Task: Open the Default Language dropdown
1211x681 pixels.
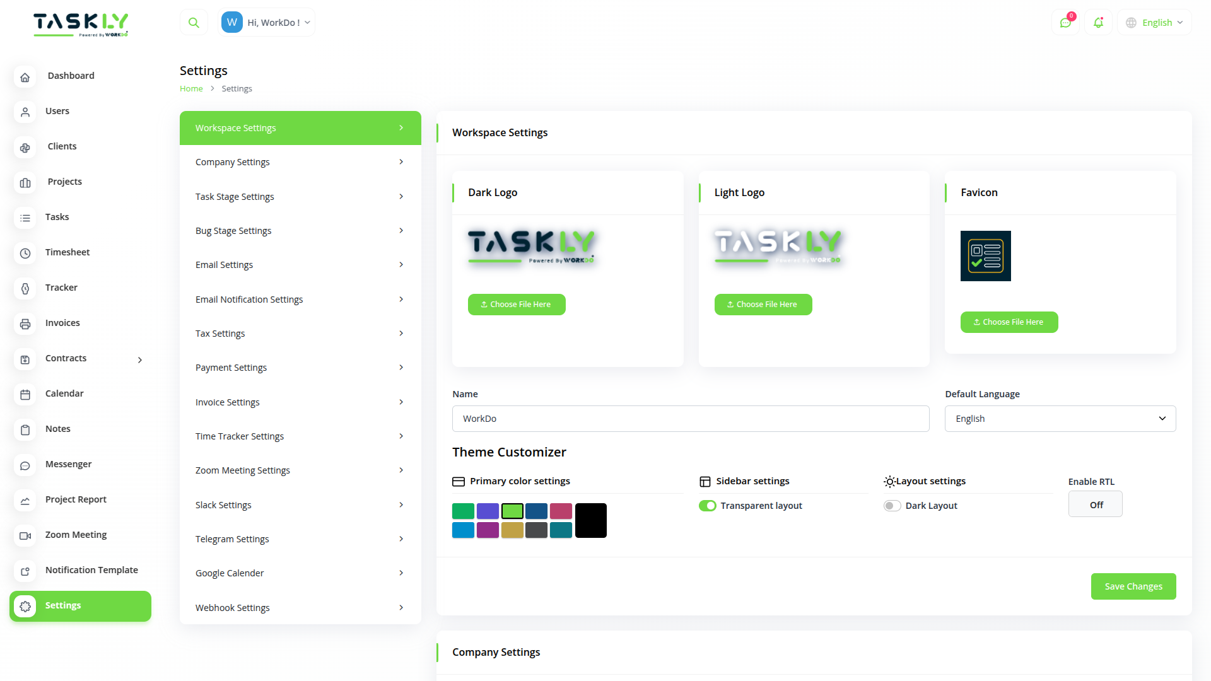Action: [1059, 418]
